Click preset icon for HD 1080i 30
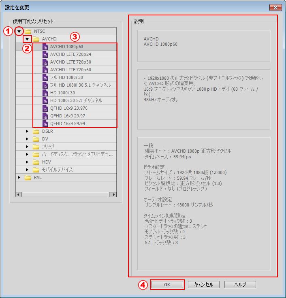The width and height of the screenshot is (286, 298). 45,93
